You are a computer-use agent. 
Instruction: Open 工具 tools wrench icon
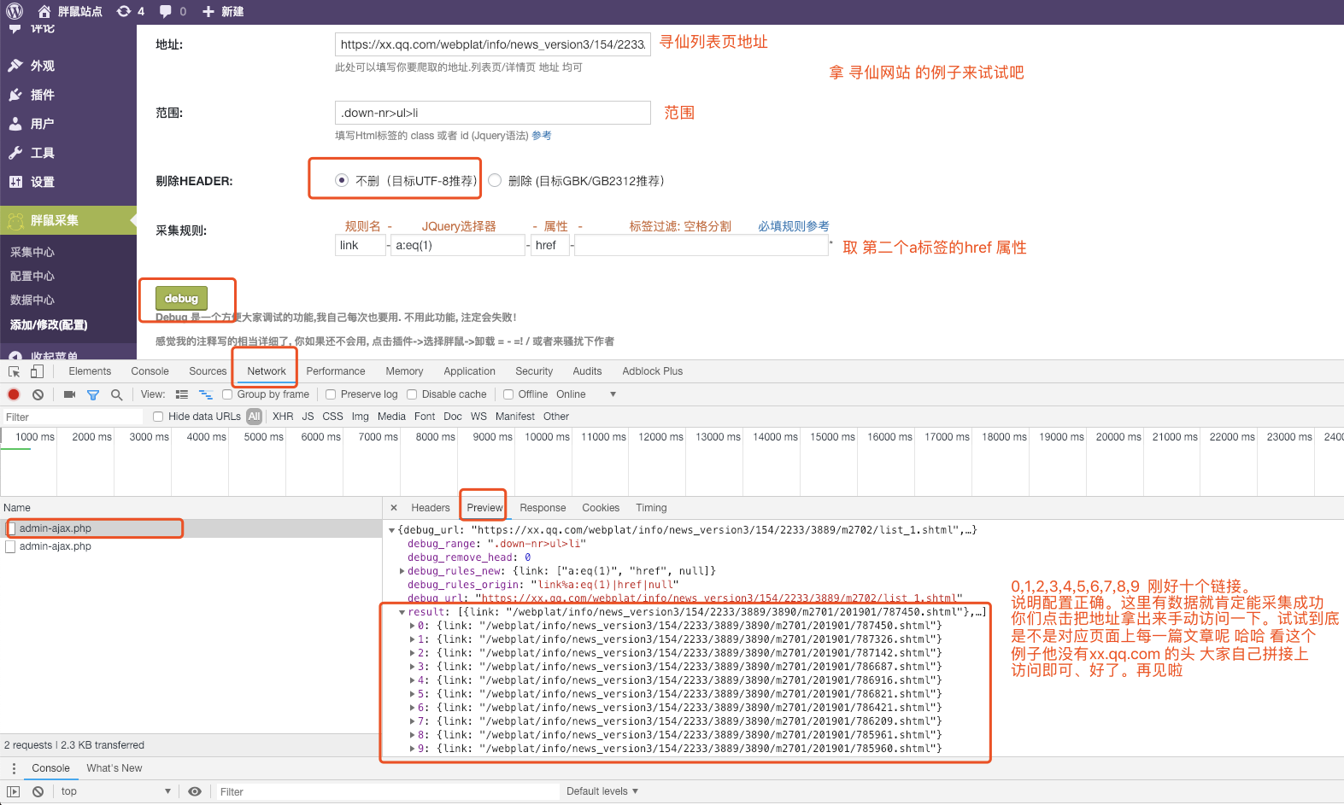pyautogui.click(x=15, y=153)
